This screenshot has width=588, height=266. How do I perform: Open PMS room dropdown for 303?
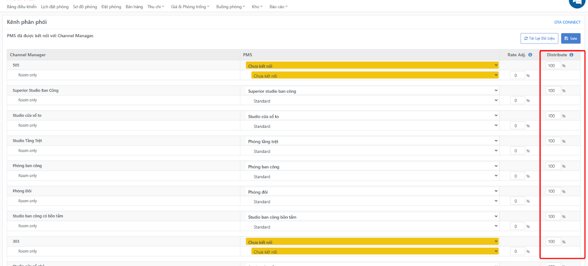coord(372,242)
